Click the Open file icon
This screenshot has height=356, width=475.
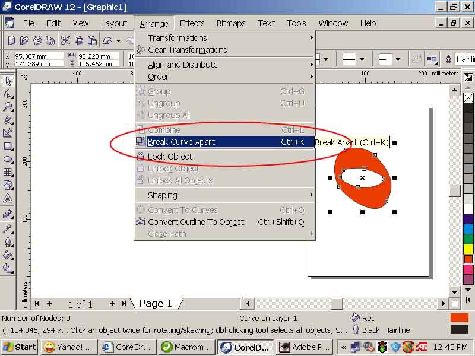pyautogui.click(x=24, y=40)
